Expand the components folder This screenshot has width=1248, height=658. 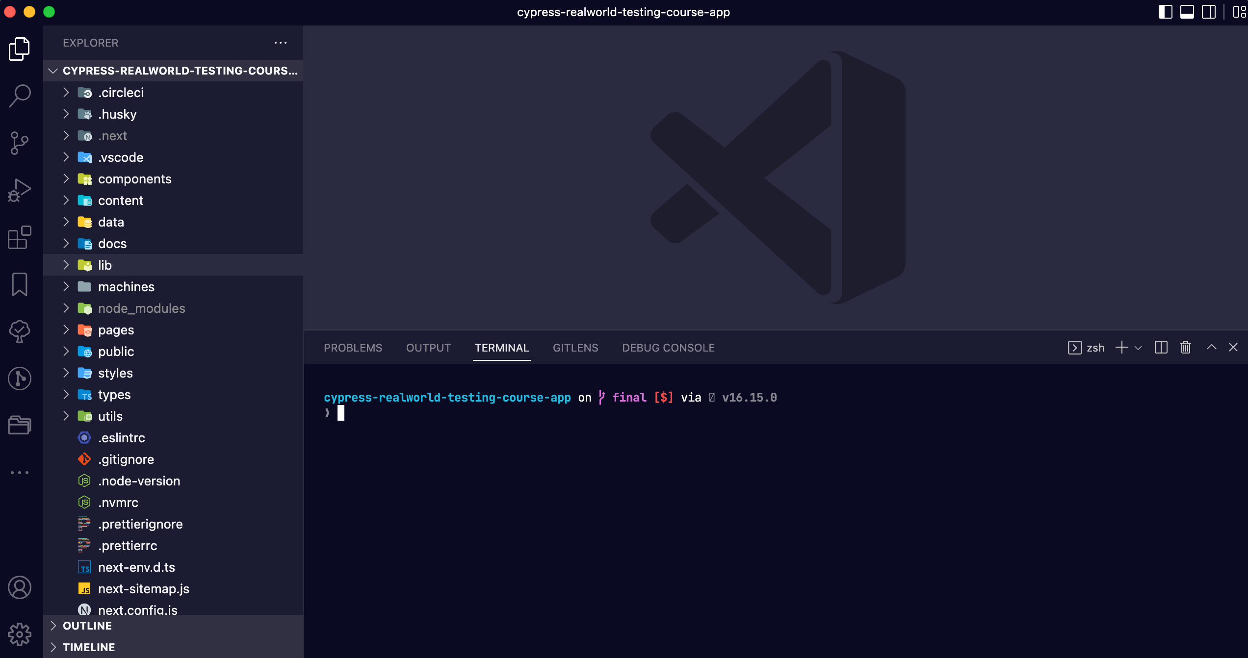(x=134, y=179)
